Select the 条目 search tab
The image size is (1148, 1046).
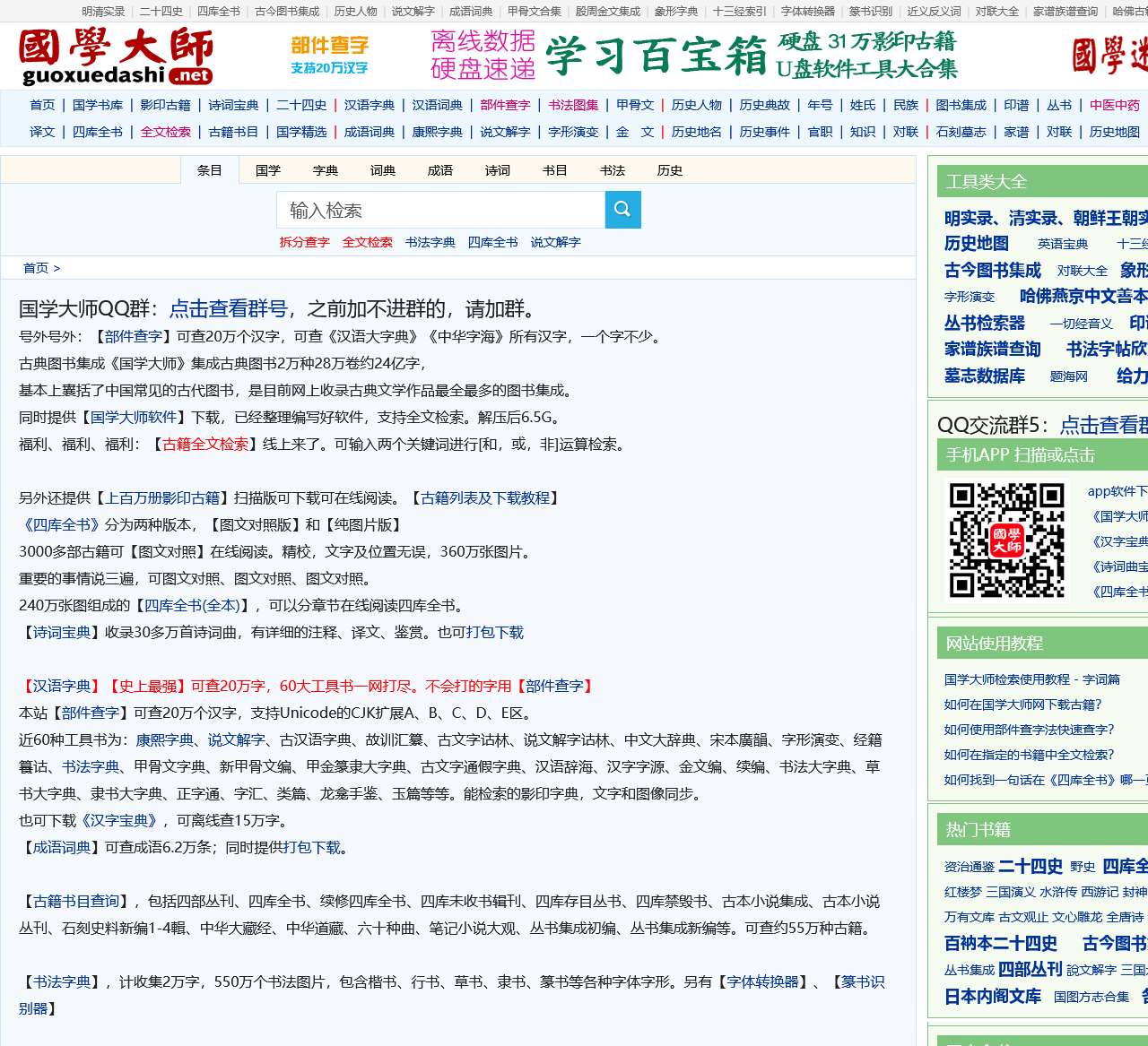[x=210, y=170]
